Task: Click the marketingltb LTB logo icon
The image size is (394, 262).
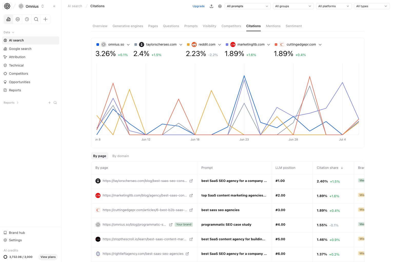Action: pyautogui.click(x=233, y=45)
